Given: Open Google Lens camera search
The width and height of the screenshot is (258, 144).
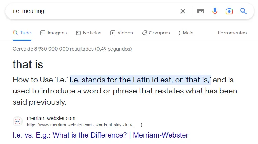Looking at the screenshot, I should tap(229, 11).
